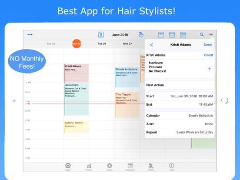Open the green appointment block

point(203,143)
